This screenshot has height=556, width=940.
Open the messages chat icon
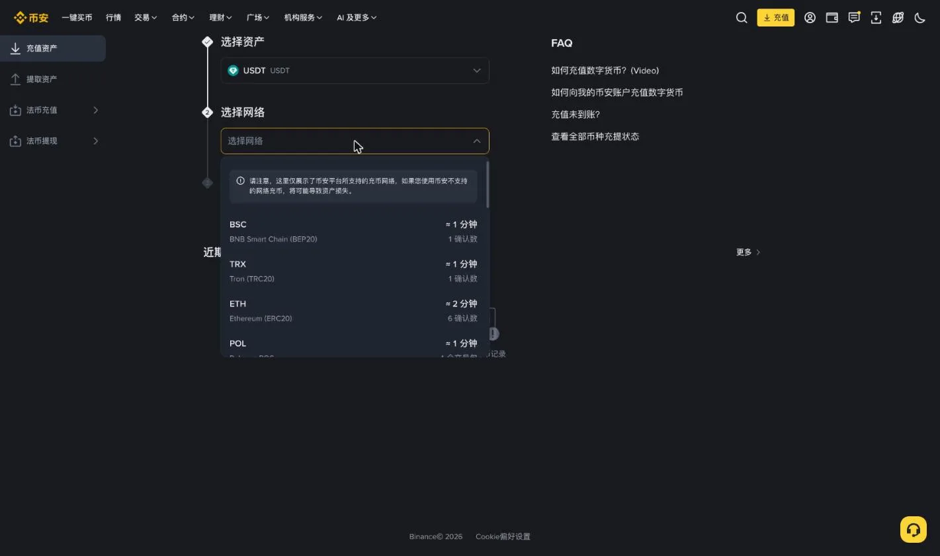pos(854,18)
